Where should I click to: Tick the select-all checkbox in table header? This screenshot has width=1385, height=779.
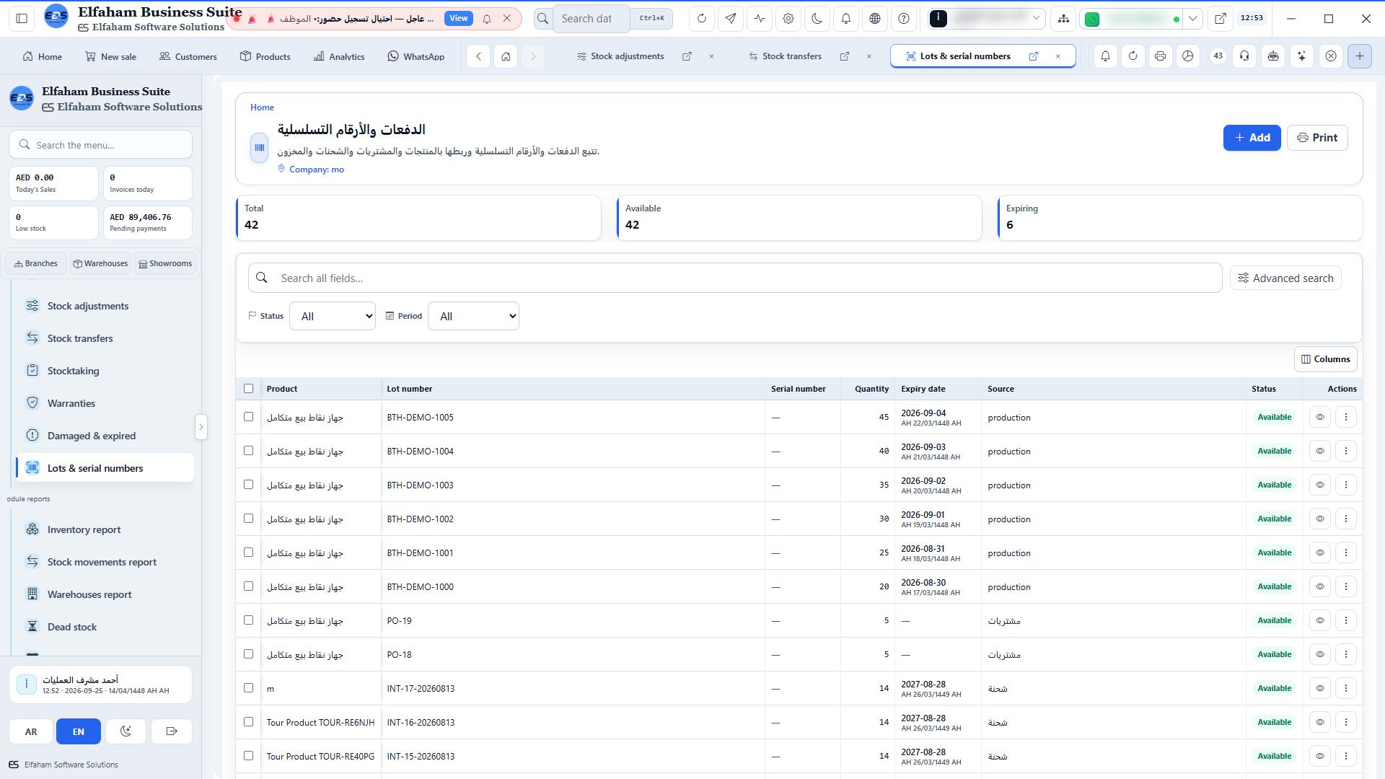coord(249,389)
